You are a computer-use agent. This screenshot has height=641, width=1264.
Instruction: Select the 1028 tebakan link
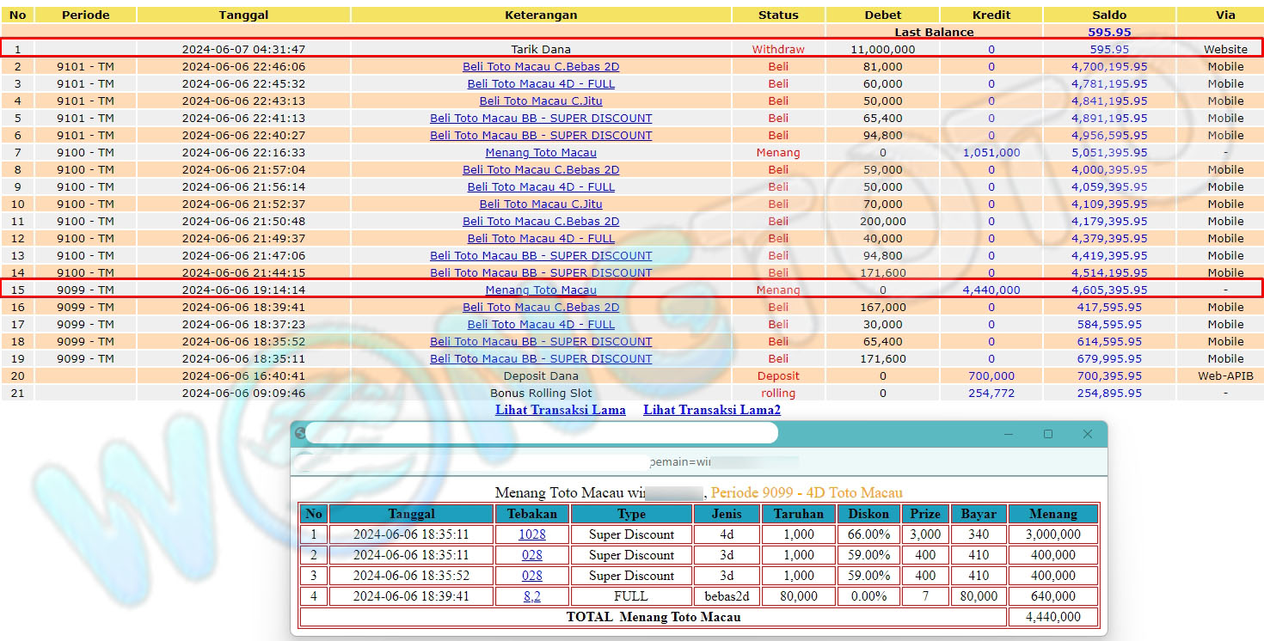click(531, 534)
